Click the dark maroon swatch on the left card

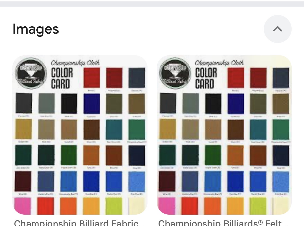pyautogui.click(x=23, y=181)
